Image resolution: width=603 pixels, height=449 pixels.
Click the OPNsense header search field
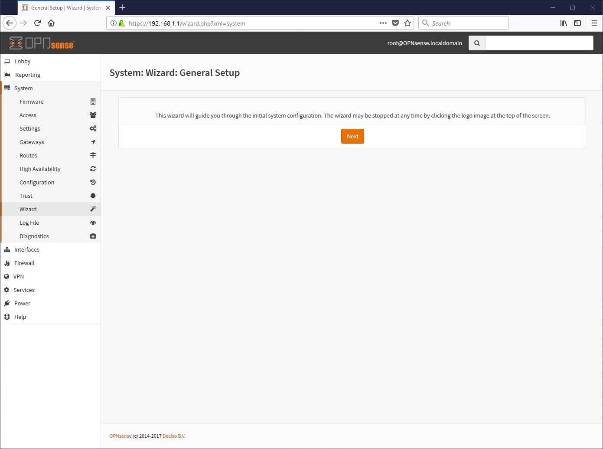coord(539,43)
